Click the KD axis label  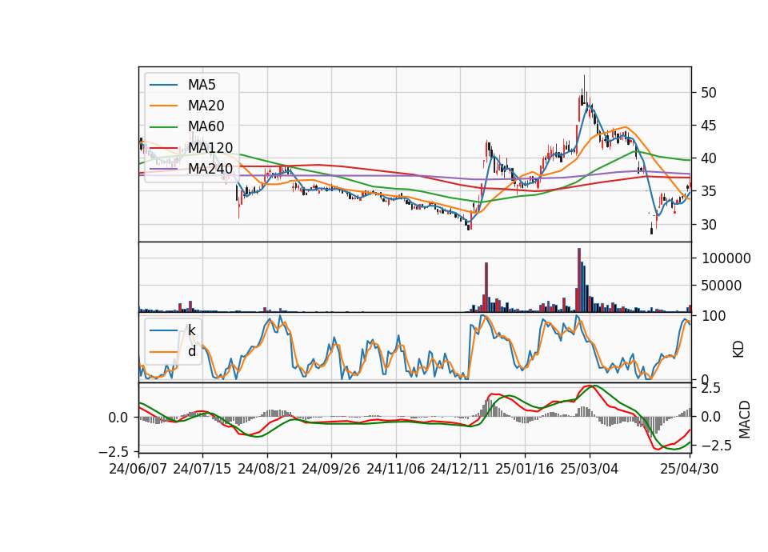click(738, 350)
